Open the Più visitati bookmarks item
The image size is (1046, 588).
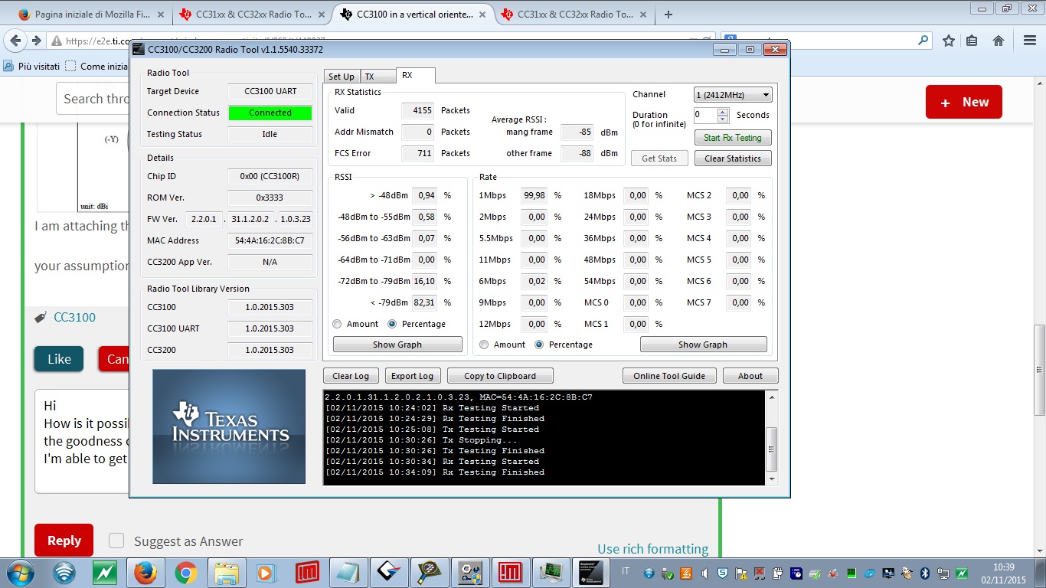(x=31, y=67)
